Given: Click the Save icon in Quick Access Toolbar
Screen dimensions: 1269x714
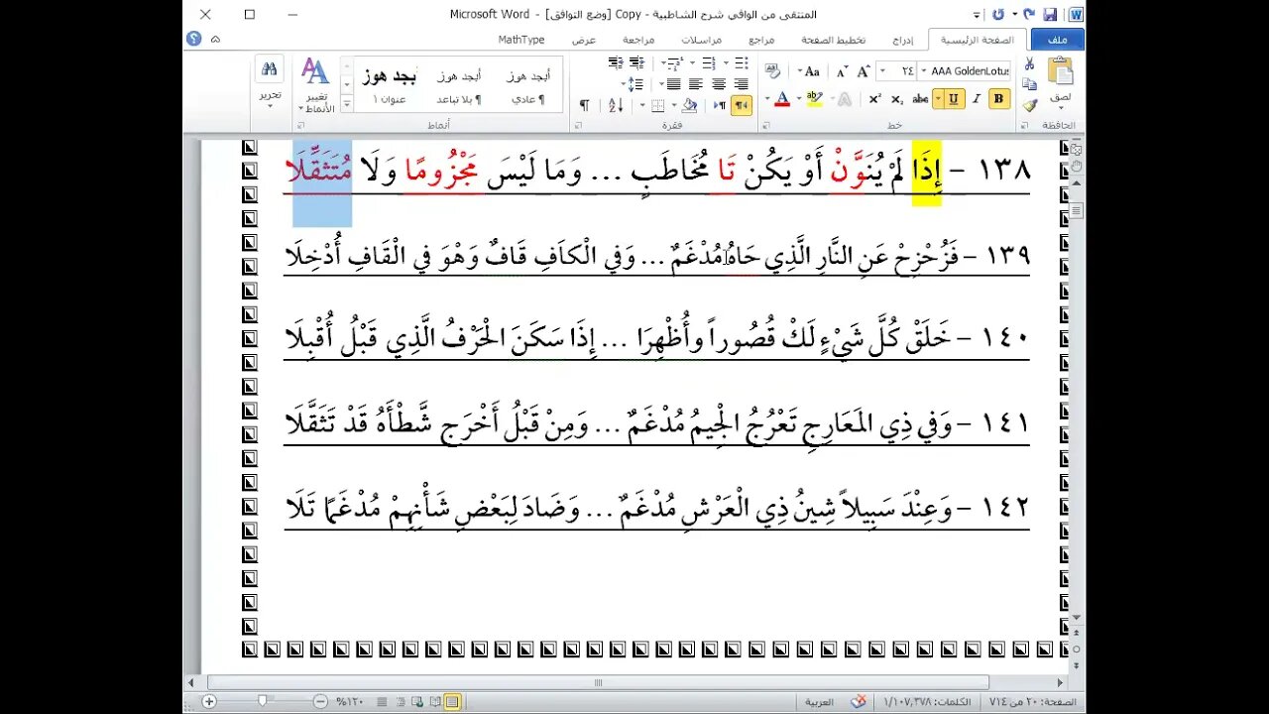Looking at the screenshot, I should pyautogui.click(x=1049, y=15).
